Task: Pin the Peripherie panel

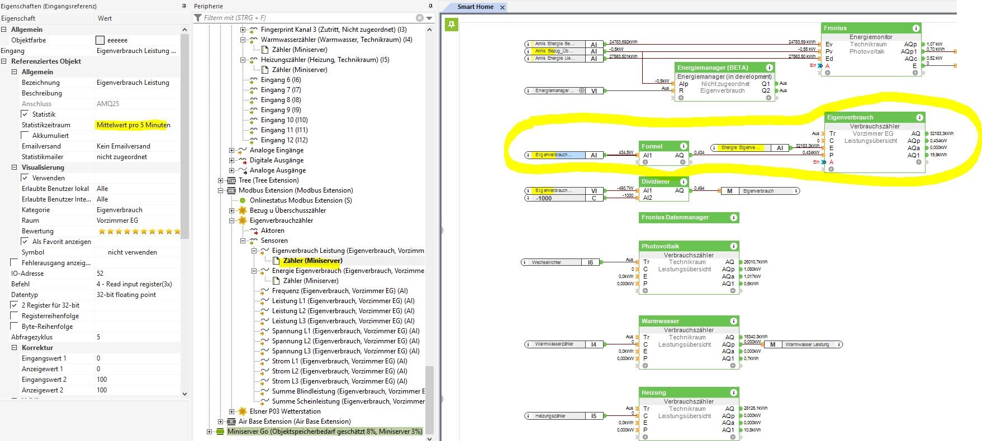Action: click(430, 6)
